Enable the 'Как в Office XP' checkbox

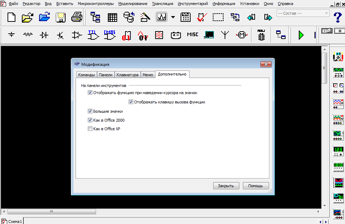pos(90,129)
